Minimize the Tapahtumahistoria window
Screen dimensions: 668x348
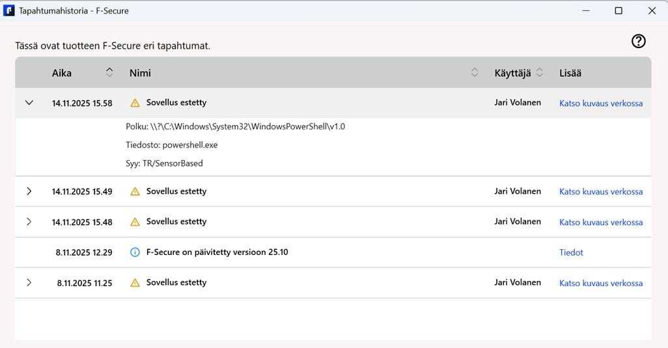(x=586, y=10)
